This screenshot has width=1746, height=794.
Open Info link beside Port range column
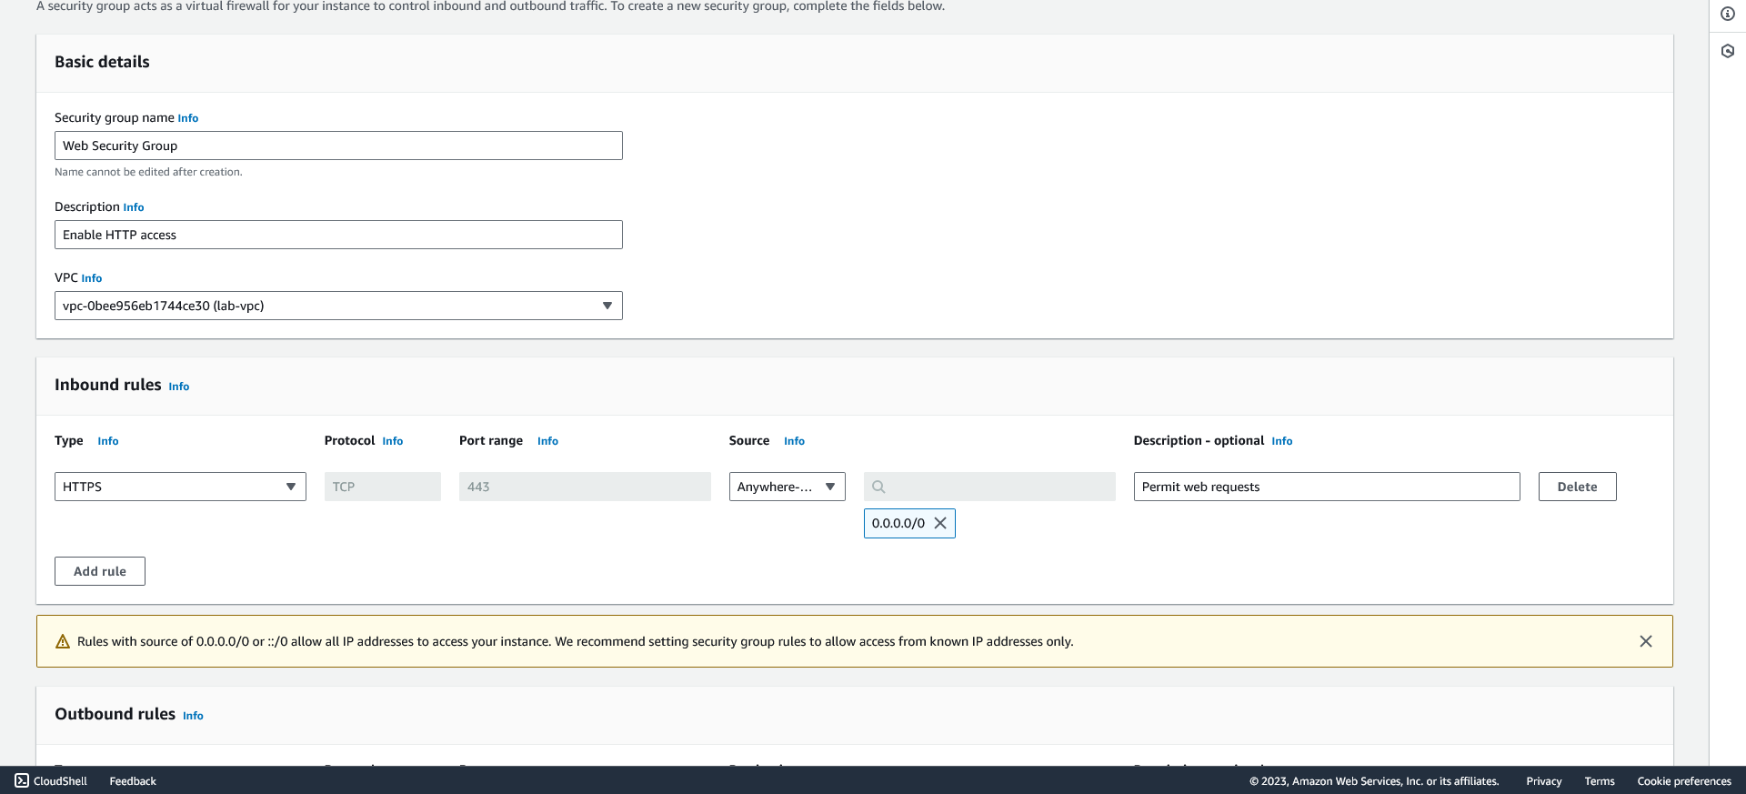pos(547,441)
